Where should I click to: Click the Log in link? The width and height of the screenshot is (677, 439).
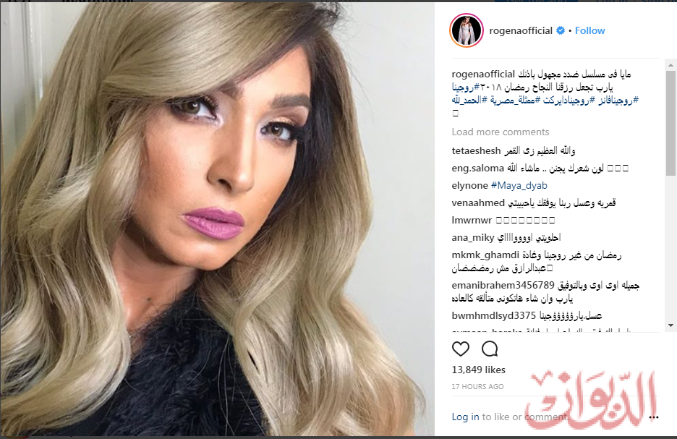465,417
